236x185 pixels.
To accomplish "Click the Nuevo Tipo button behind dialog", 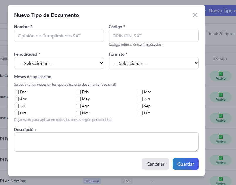I will pyautogui.click(x=220, y=11).
